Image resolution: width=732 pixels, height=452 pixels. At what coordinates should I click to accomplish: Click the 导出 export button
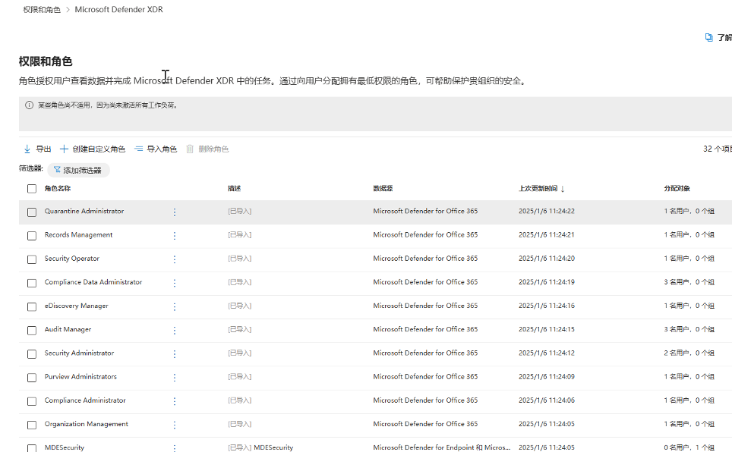tap(37, 149)
